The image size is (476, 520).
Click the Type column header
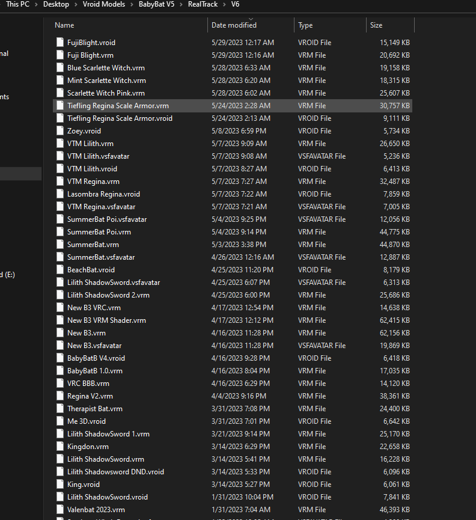(x=305, y=25)
